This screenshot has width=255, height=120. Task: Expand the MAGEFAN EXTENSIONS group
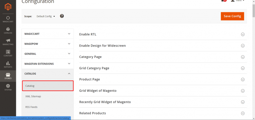pyautogui.click(x=48, y=64)
